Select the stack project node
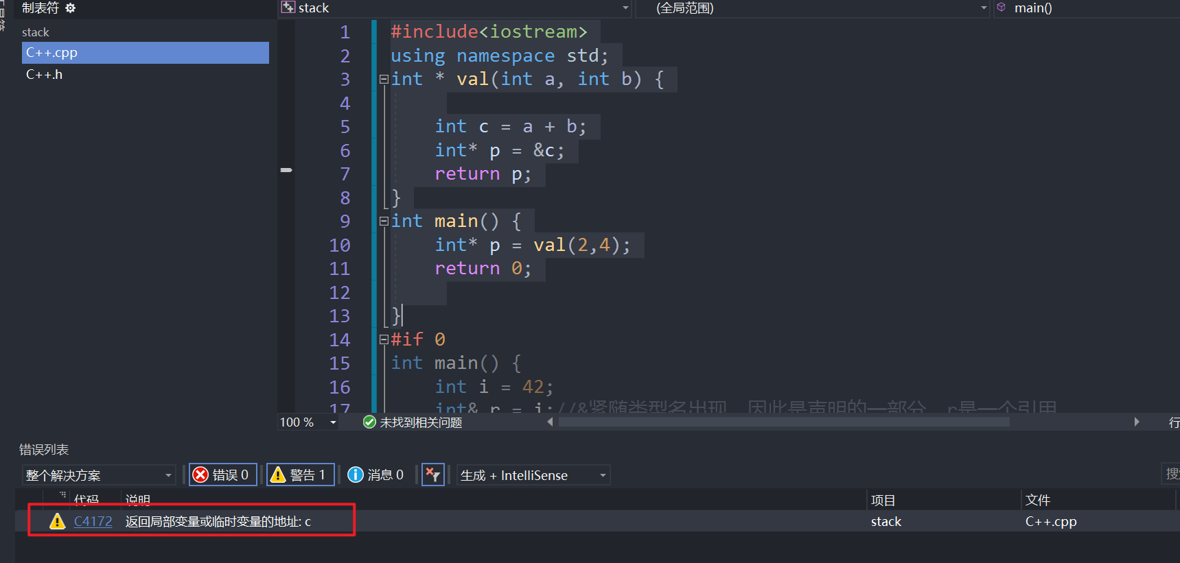This screenshot has height=563, width=1180. tap(36, 32)
